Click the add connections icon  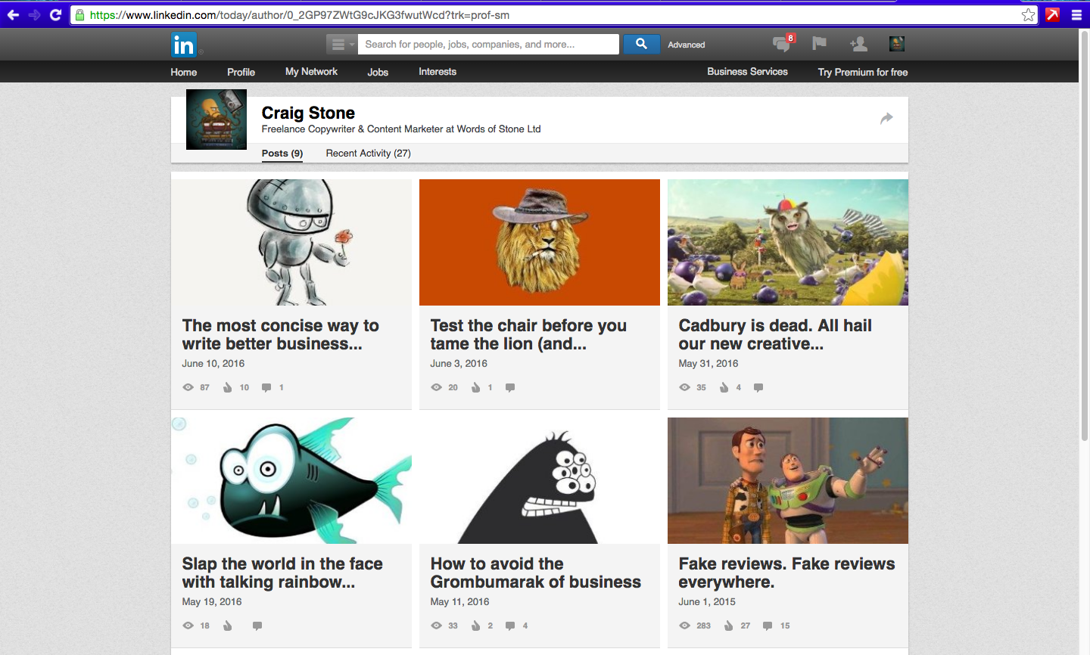(858, 44)
